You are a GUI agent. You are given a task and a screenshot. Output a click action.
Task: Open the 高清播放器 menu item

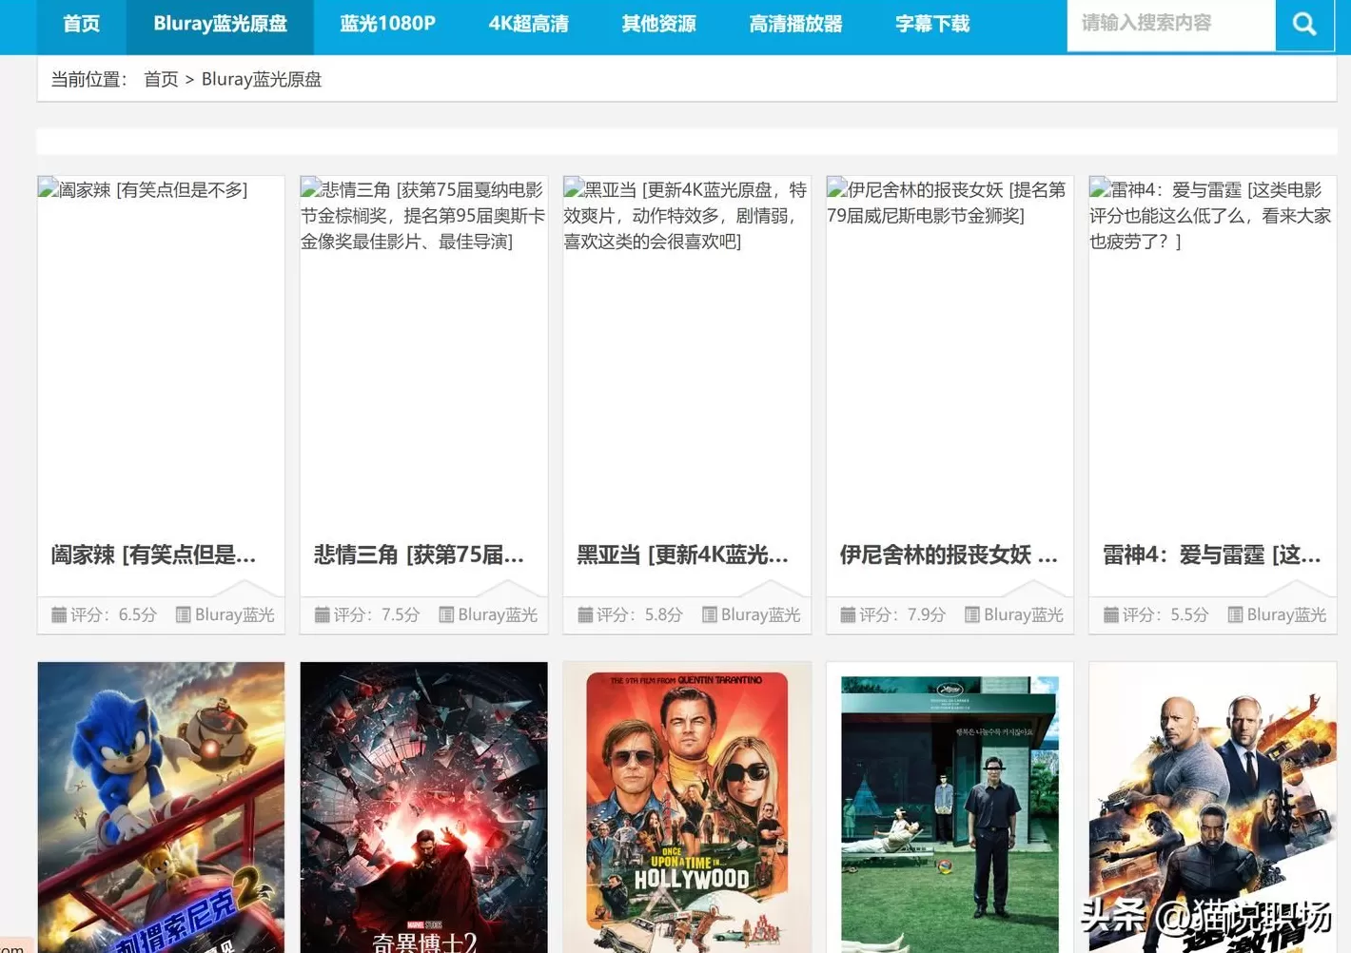[x=795, y=24]
